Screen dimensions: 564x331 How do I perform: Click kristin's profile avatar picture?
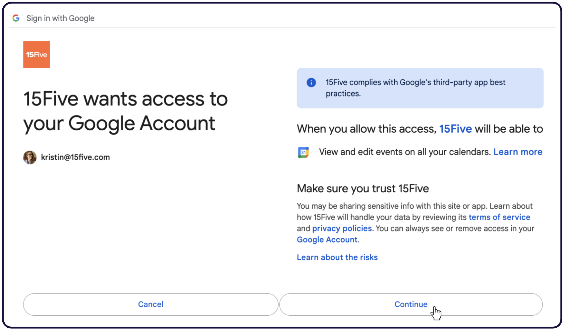tap(30, 157)
